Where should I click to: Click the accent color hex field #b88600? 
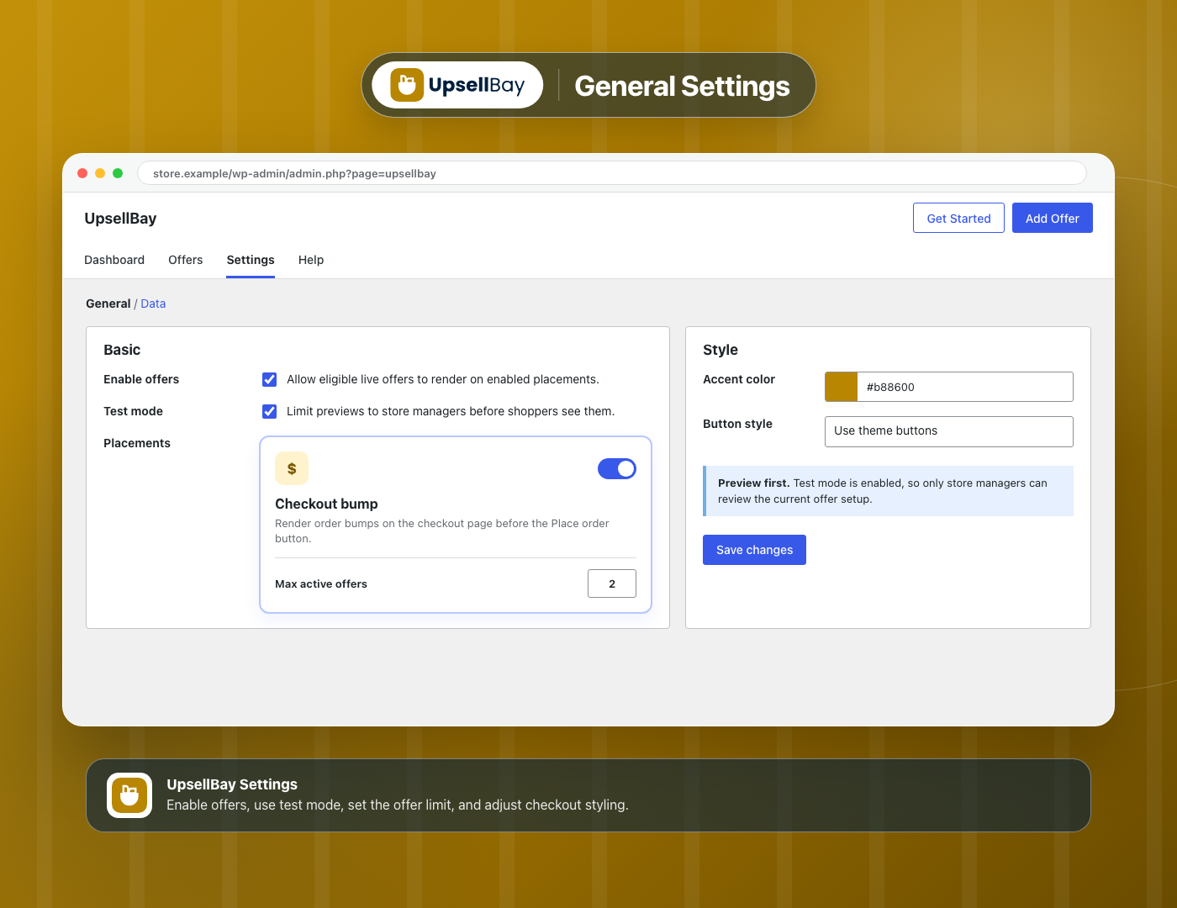click(965, 387)
